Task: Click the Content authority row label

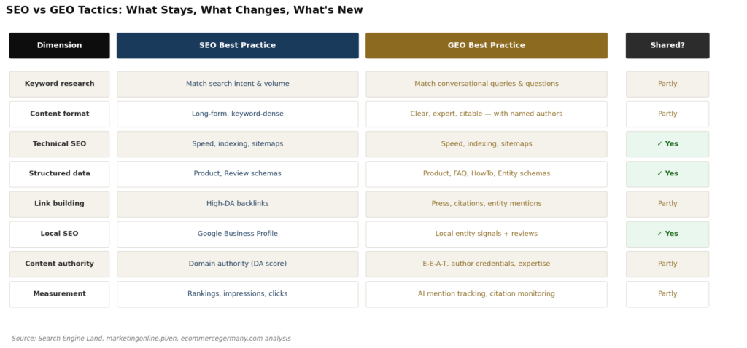Action: [x=59, y=264]
